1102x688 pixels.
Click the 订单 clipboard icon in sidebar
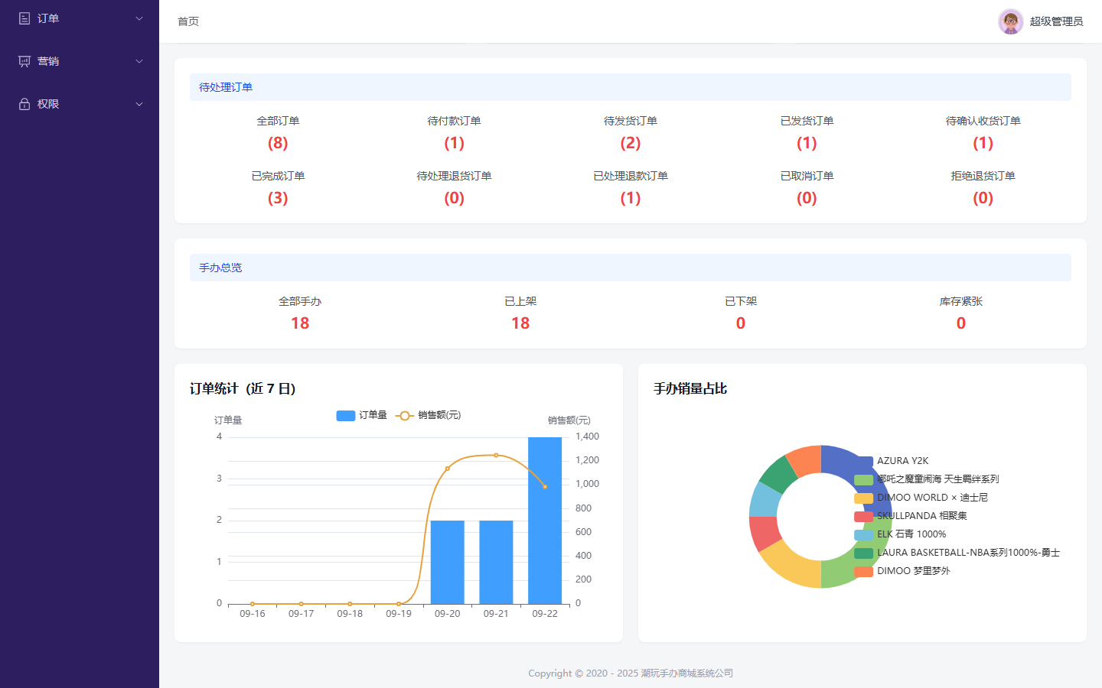[24, 18]
